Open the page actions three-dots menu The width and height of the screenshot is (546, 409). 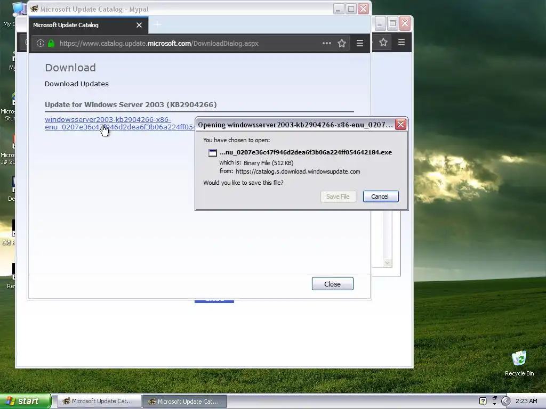pyautogui.click(x=327, y=43)
